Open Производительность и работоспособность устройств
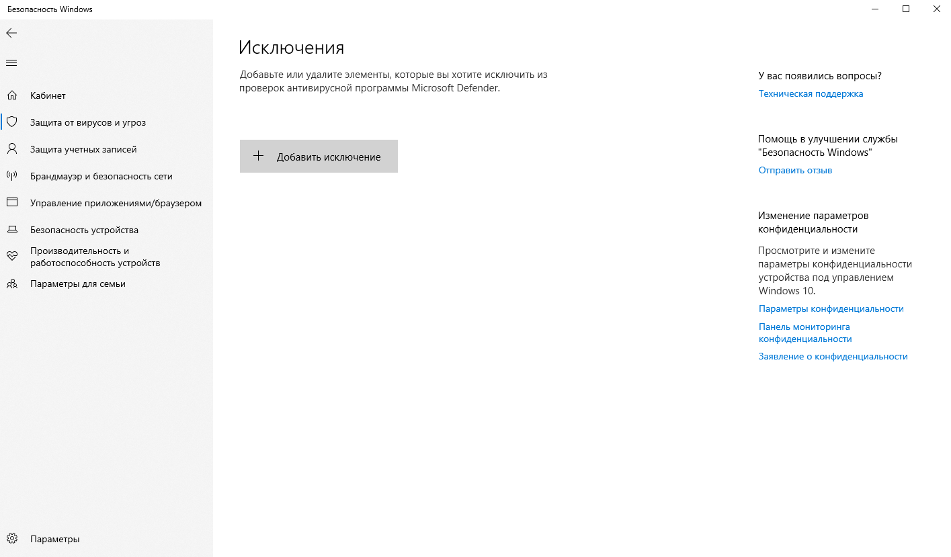Screen dimensions: 951x557 pos(106,257)
